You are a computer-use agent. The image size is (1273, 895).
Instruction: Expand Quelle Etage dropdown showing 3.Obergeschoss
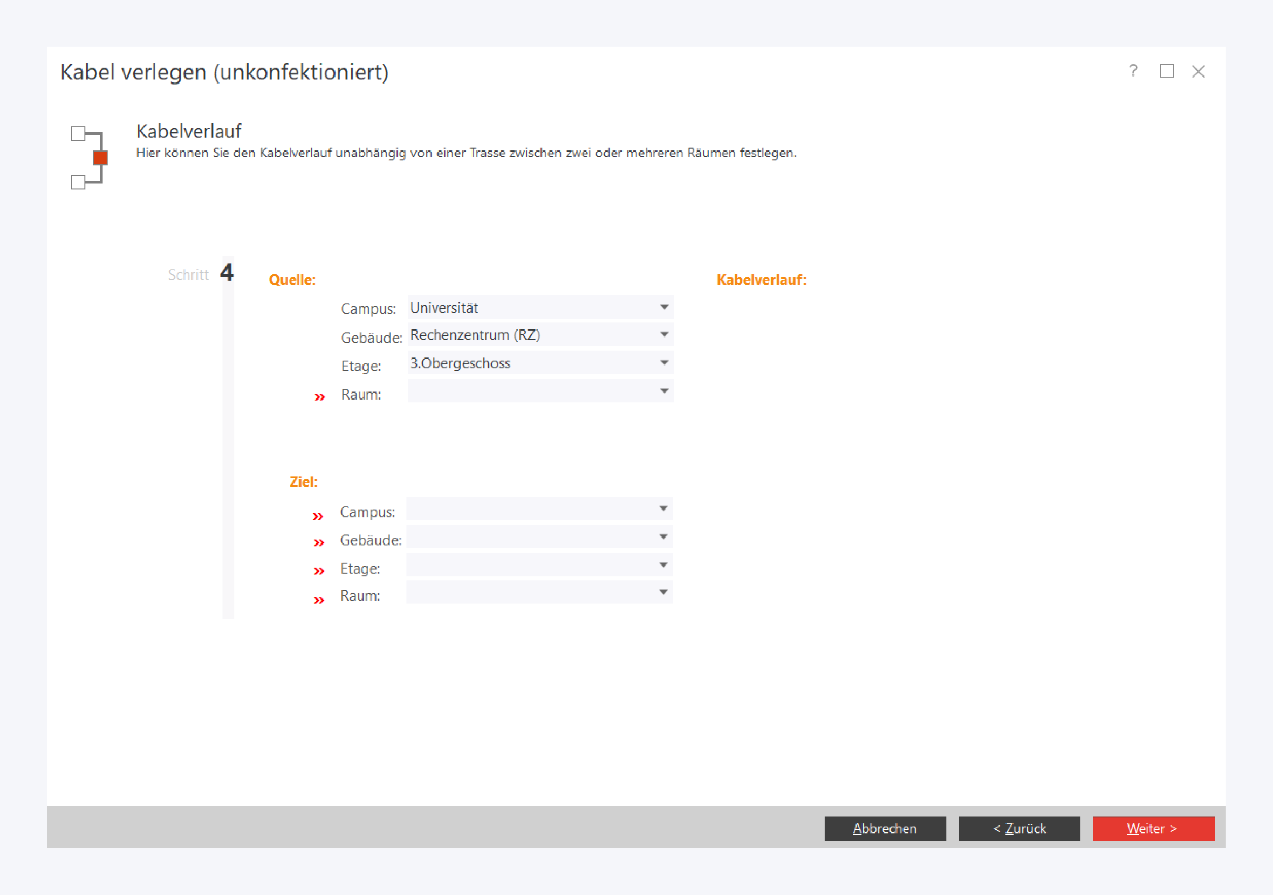(x=540, y=363)
